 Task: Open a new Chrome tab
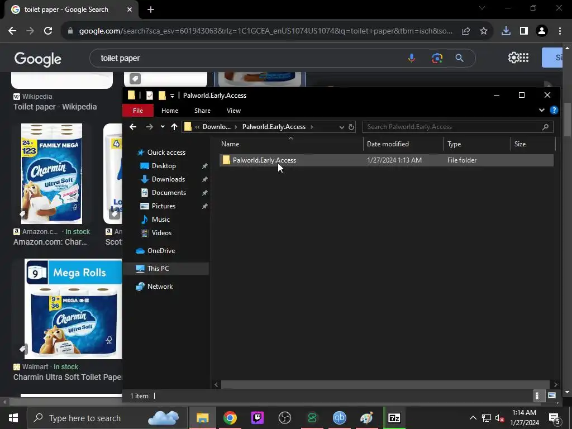pyautogui.click(x=151, y=9)
